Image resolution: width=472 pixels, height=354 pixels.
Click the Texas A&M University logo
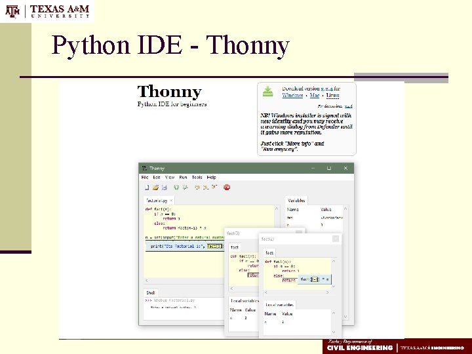47,11
